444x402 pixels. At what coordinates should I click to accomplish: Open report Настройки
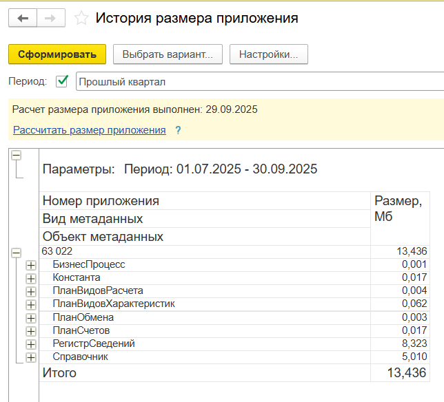[268, 54]
